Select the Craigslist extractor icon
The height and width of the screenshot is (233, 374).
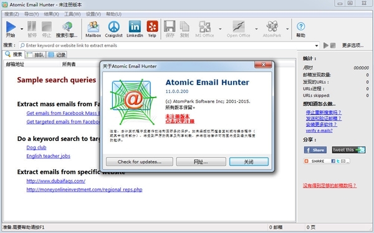[x=114, y=26]
